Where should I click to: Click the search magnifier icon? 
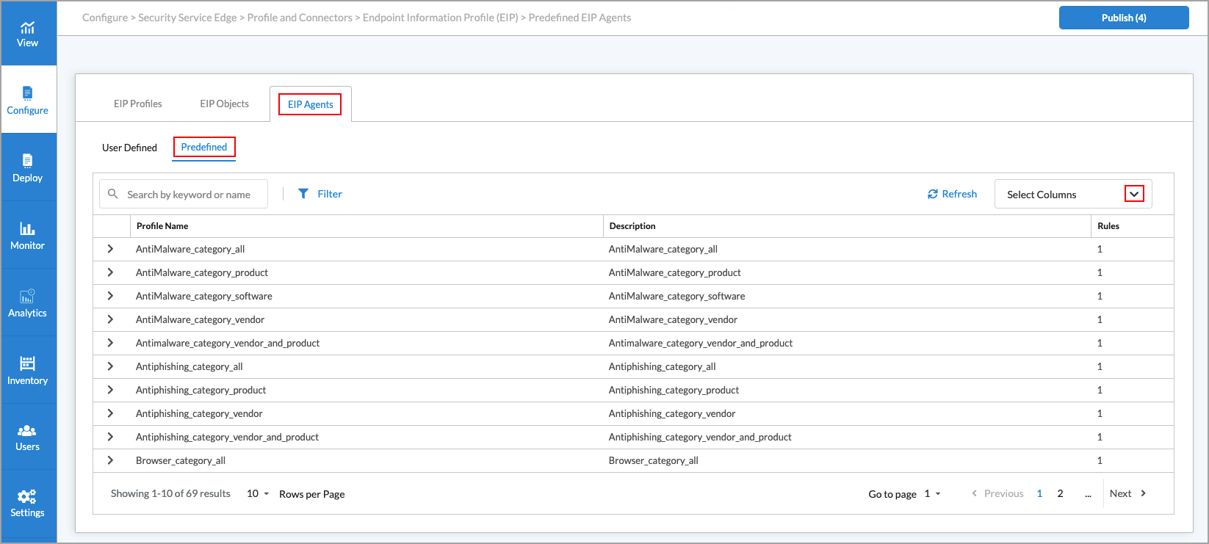(x=113, y=194)
